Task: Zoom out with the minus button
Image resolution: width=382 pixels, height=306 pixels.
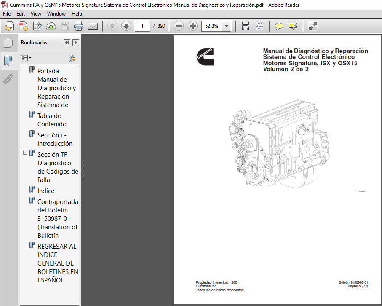Action: tap(179, 26)
